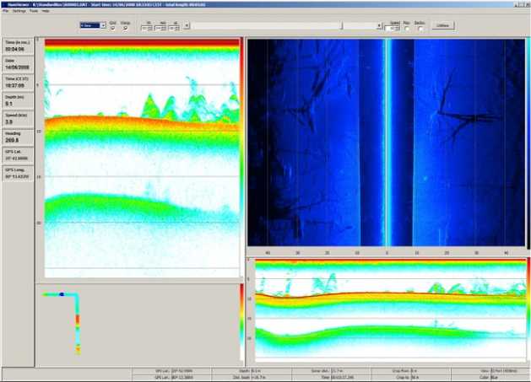
Task: Open the Tools menu
Action: (33, 11)
